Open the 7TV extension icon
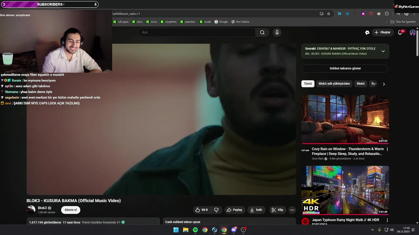The image size is (419, 235). point(339,14)
